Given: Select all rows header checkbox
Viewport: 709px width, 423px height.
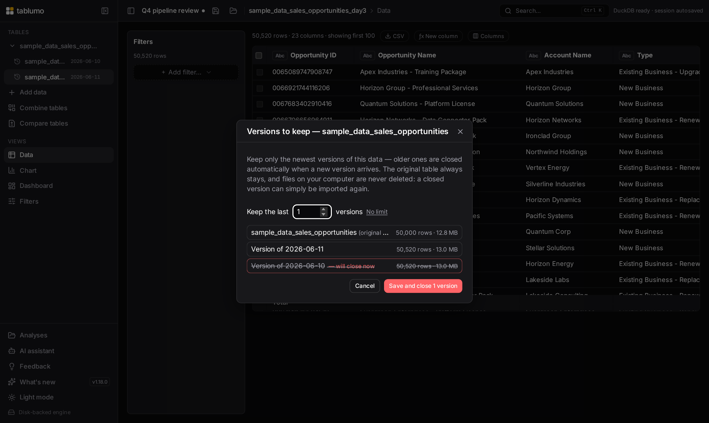Looking at the screenshot, I should pyautogui.click(x=259, y=55).
